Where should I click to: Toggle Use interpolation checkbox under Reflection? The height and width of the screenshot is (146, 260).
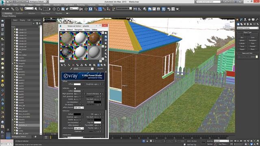[80, 102]
